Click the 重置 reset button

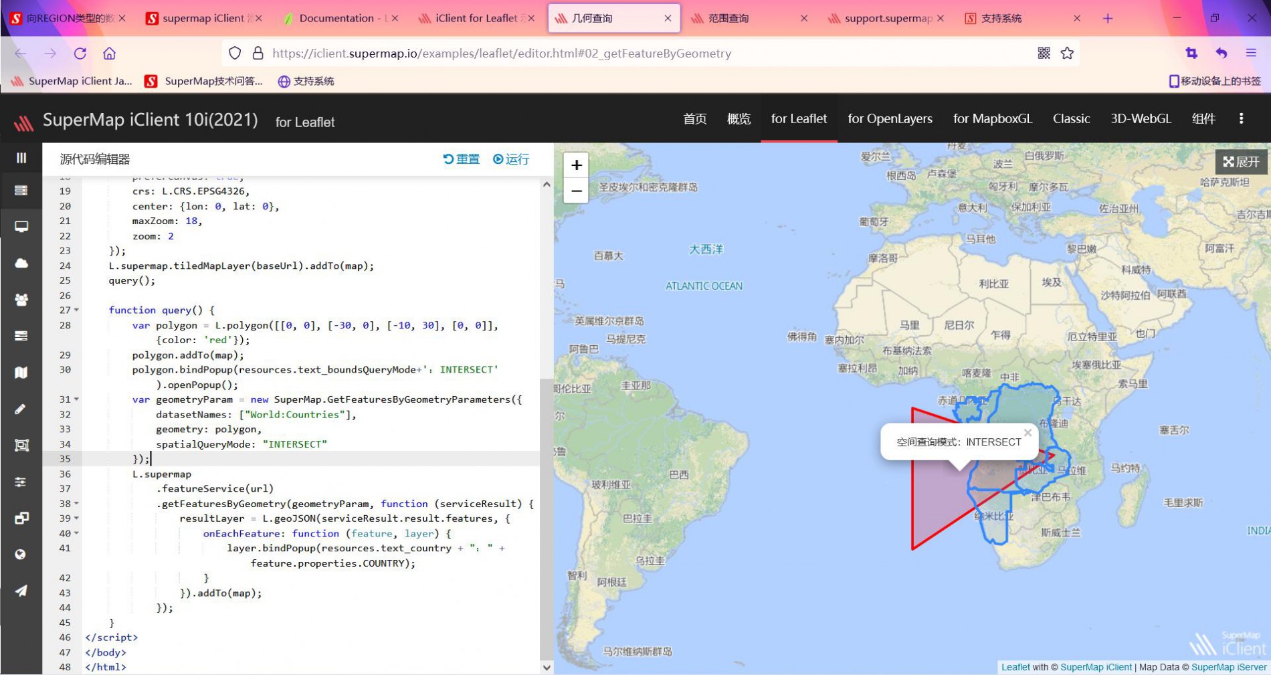point(462,159)
